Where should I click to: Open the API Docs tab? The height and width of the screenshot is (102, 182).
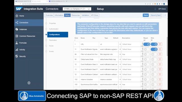coord(94,15)
